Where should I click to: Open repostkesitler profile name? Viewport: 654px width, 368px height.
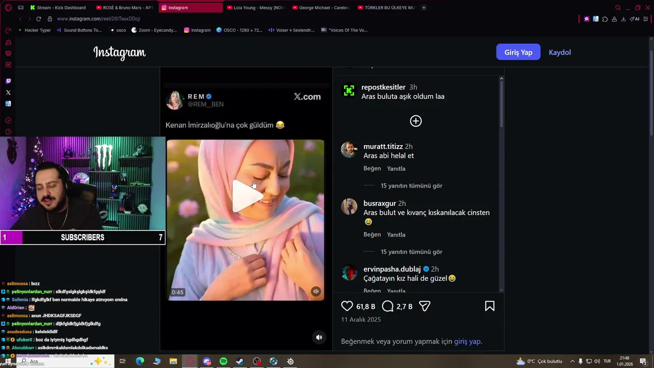383,87
